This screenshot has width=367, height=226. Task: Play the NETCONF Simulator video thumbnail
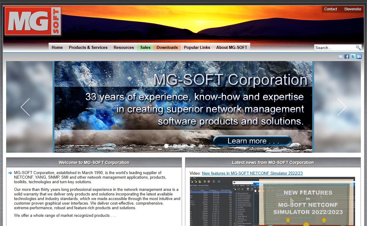(x=272, y=202)
